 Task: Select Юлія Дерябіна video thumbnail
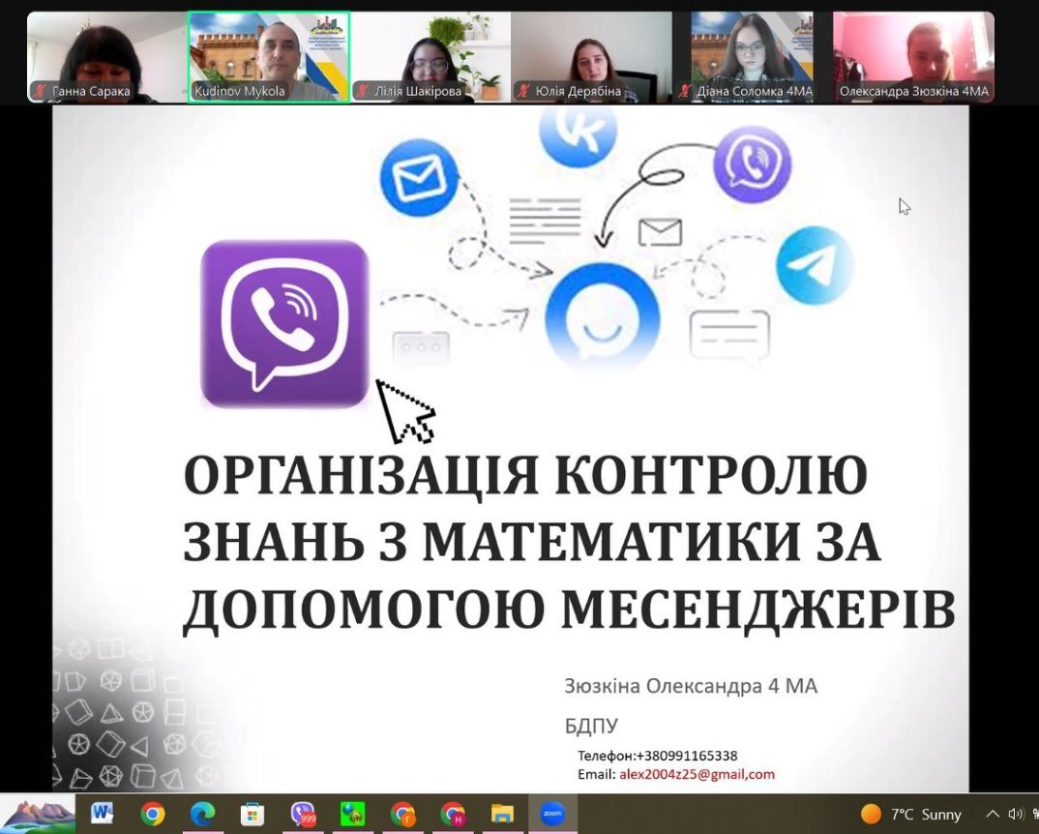click(591, 57)
